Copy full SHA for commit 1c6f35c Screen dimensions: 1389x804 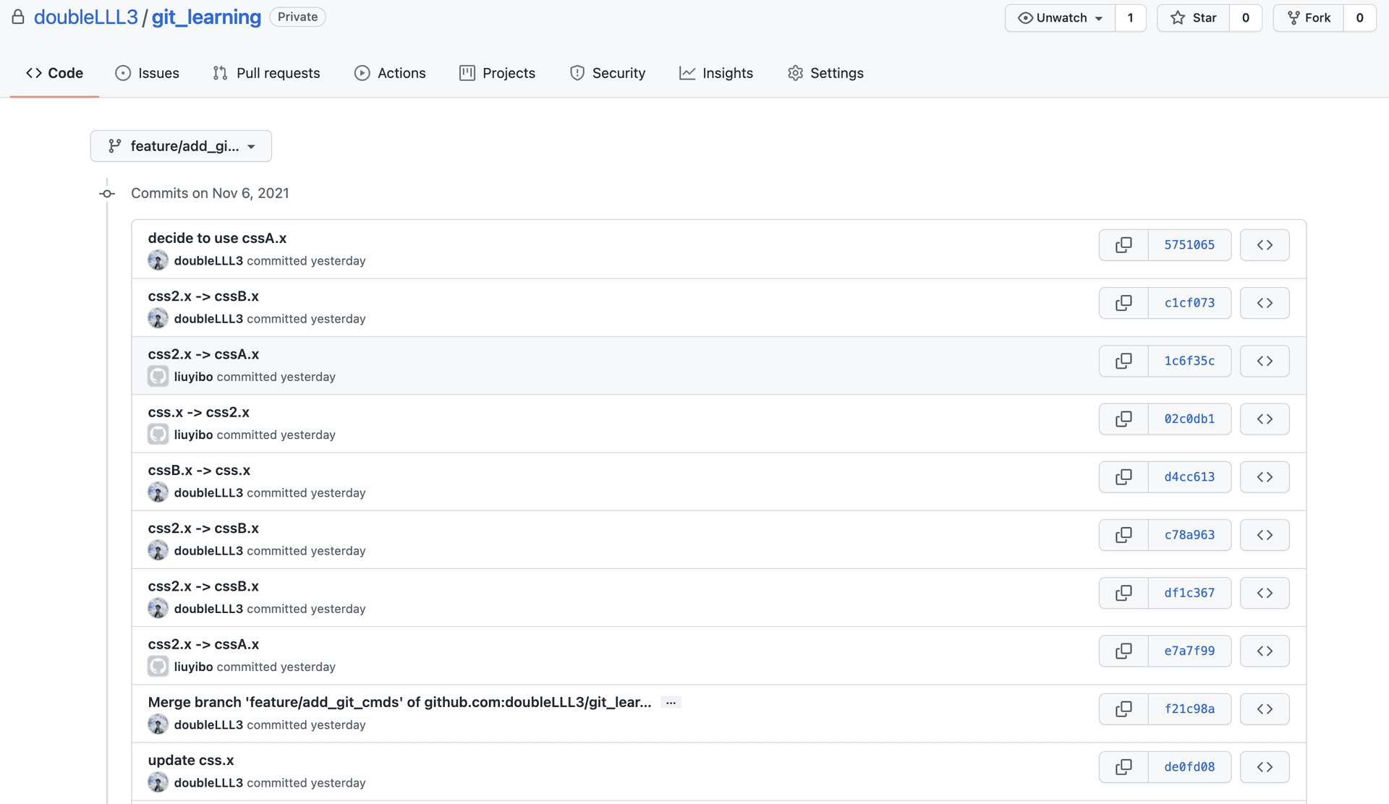[x=1123, y=361]
